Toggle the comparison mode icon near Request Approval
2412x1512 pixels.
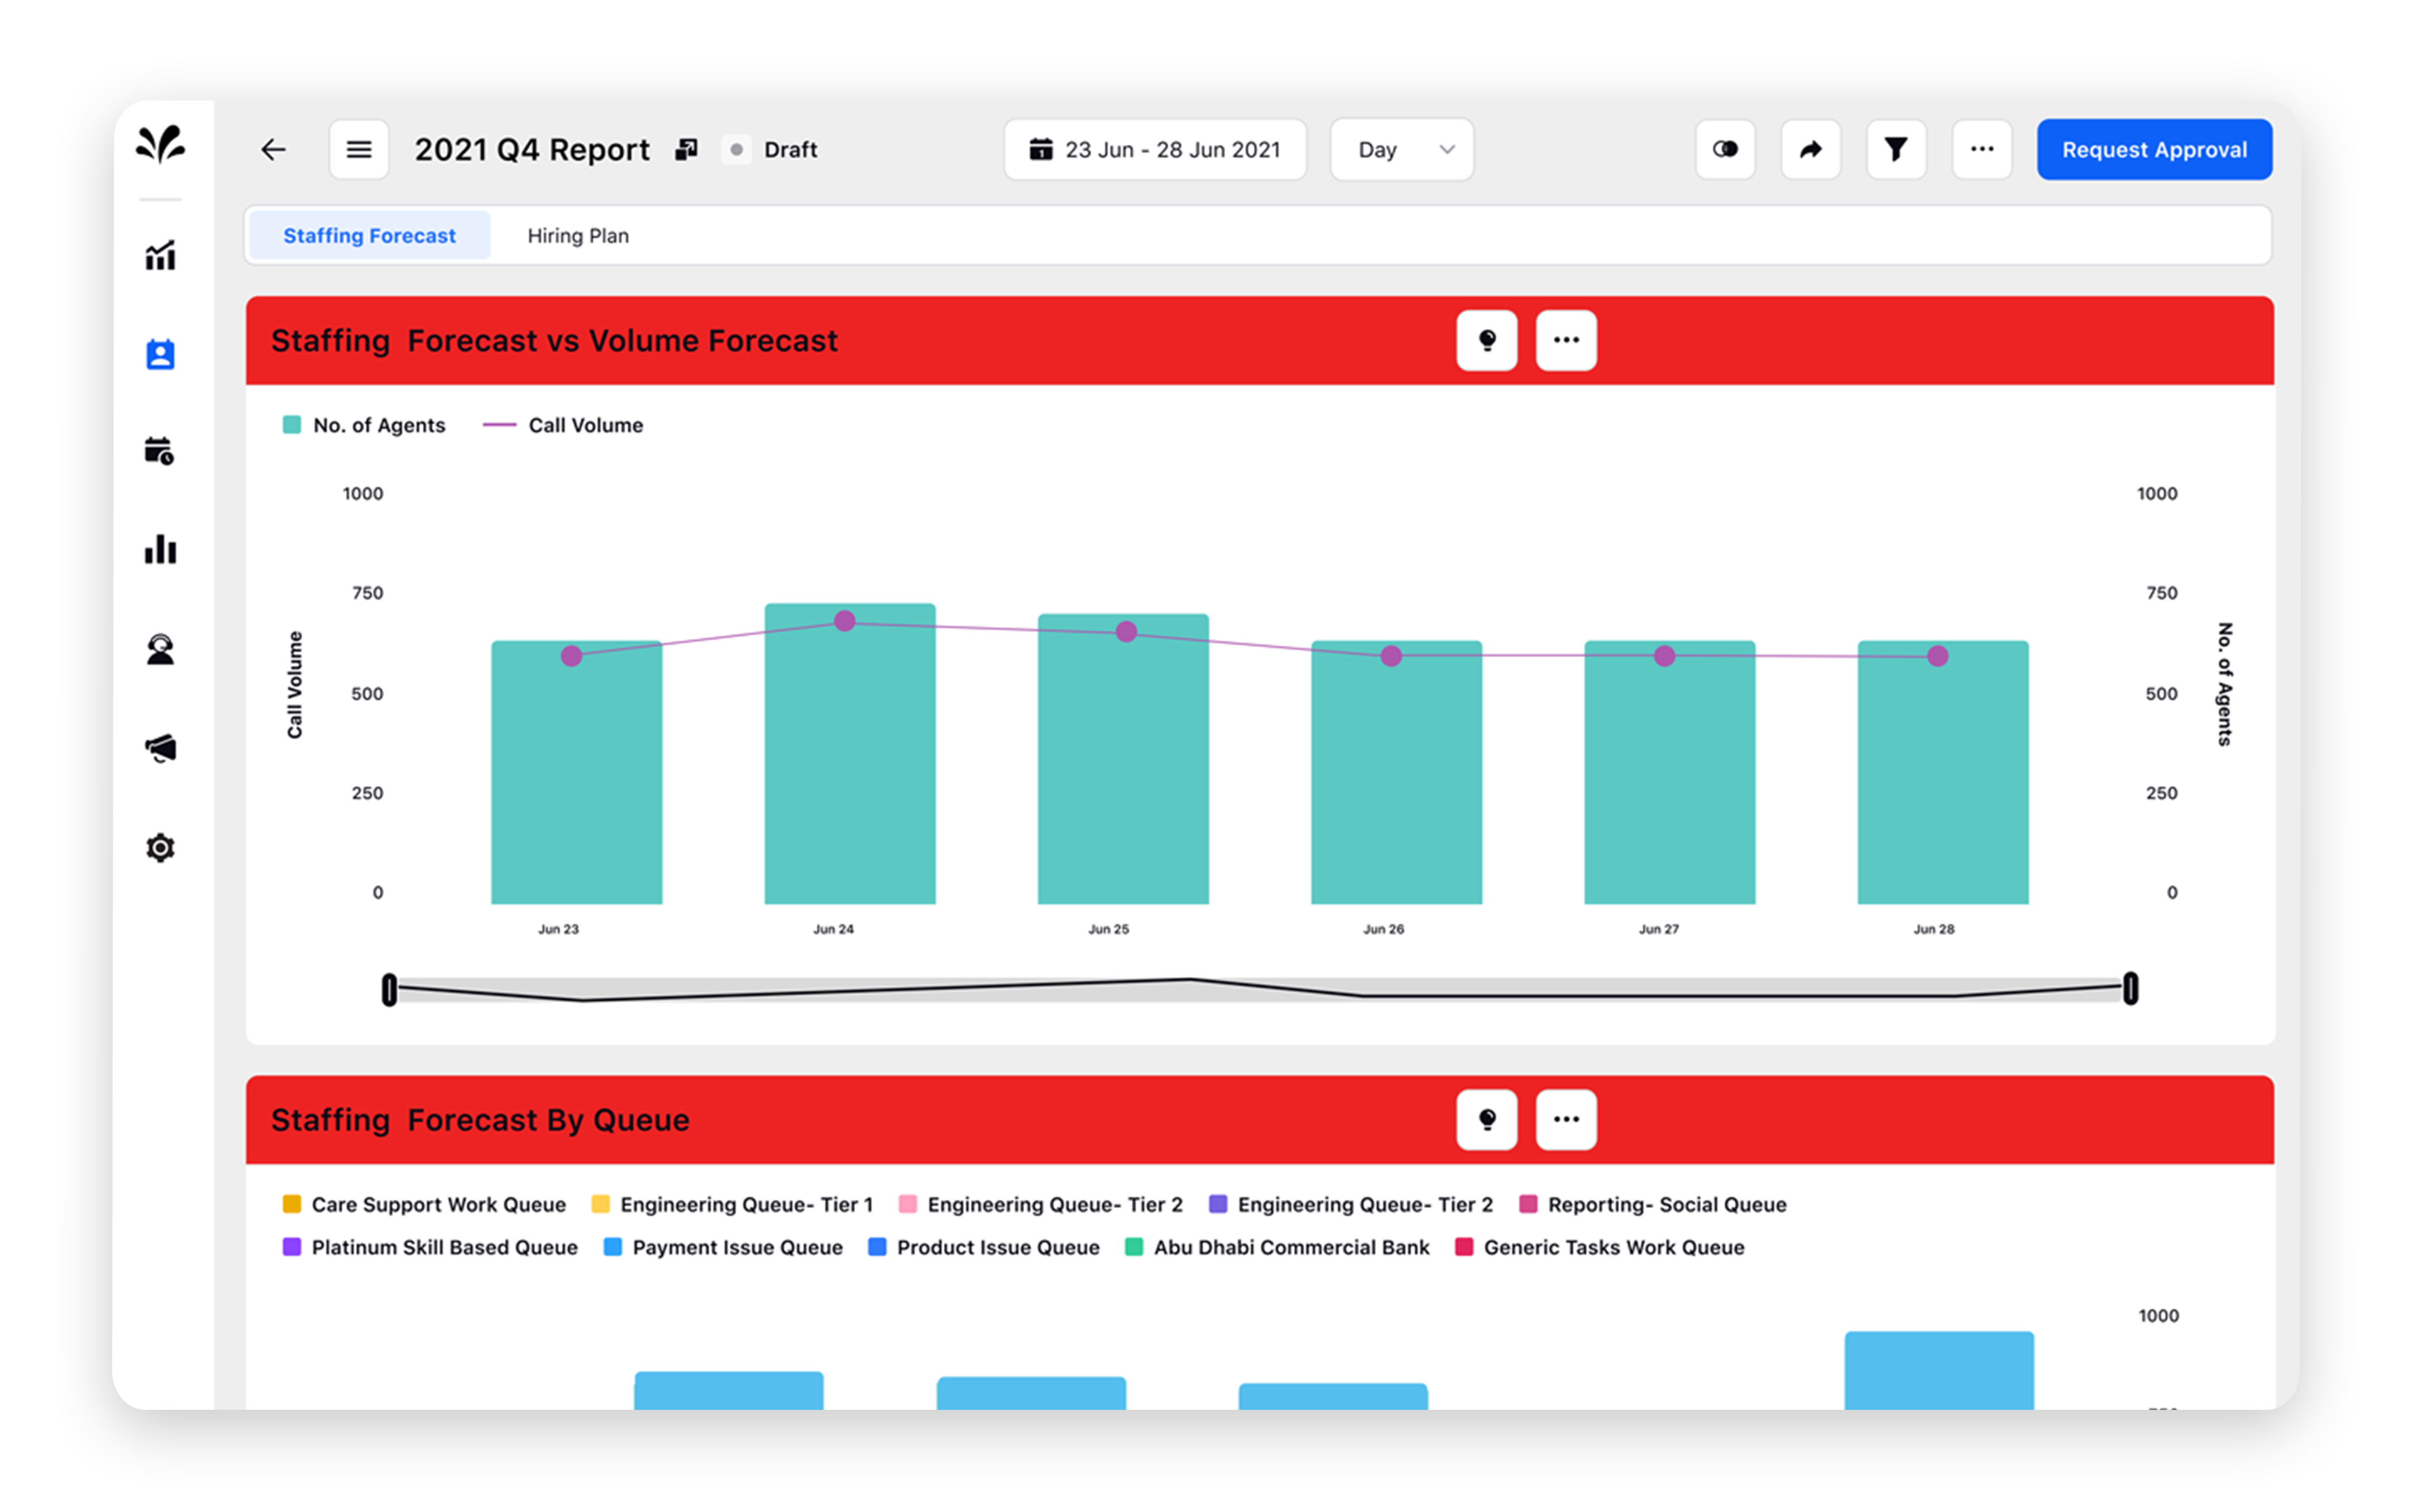click(x=1725, y=149)
